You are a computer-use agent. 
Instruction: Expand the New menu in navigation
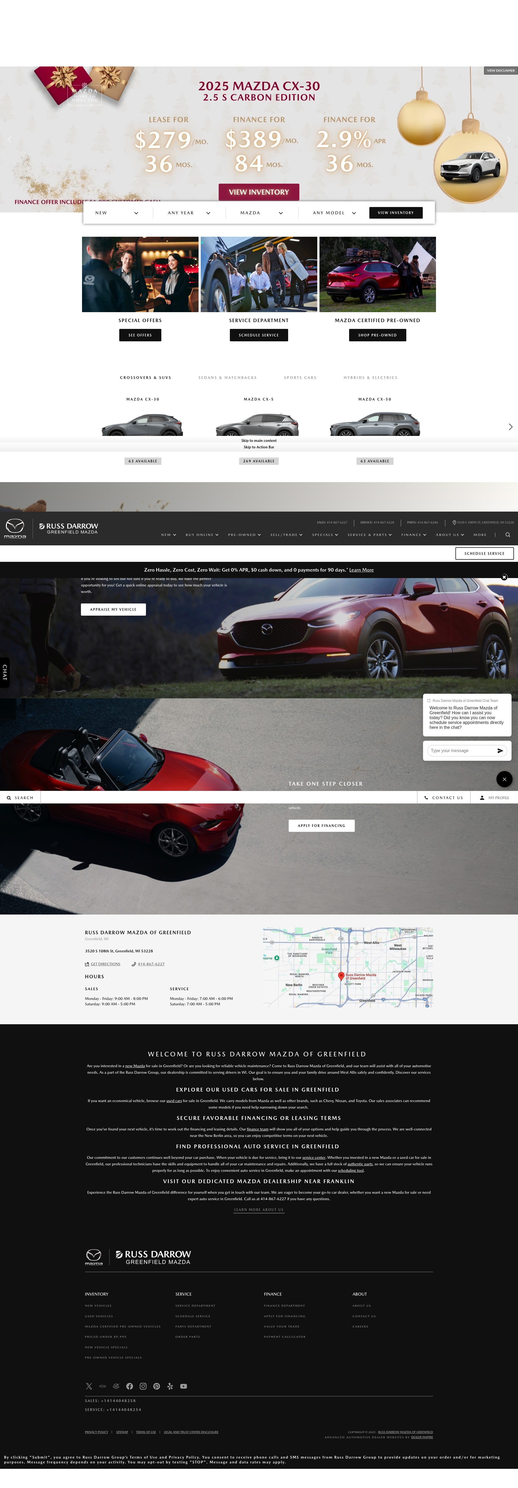coord(168,535)
